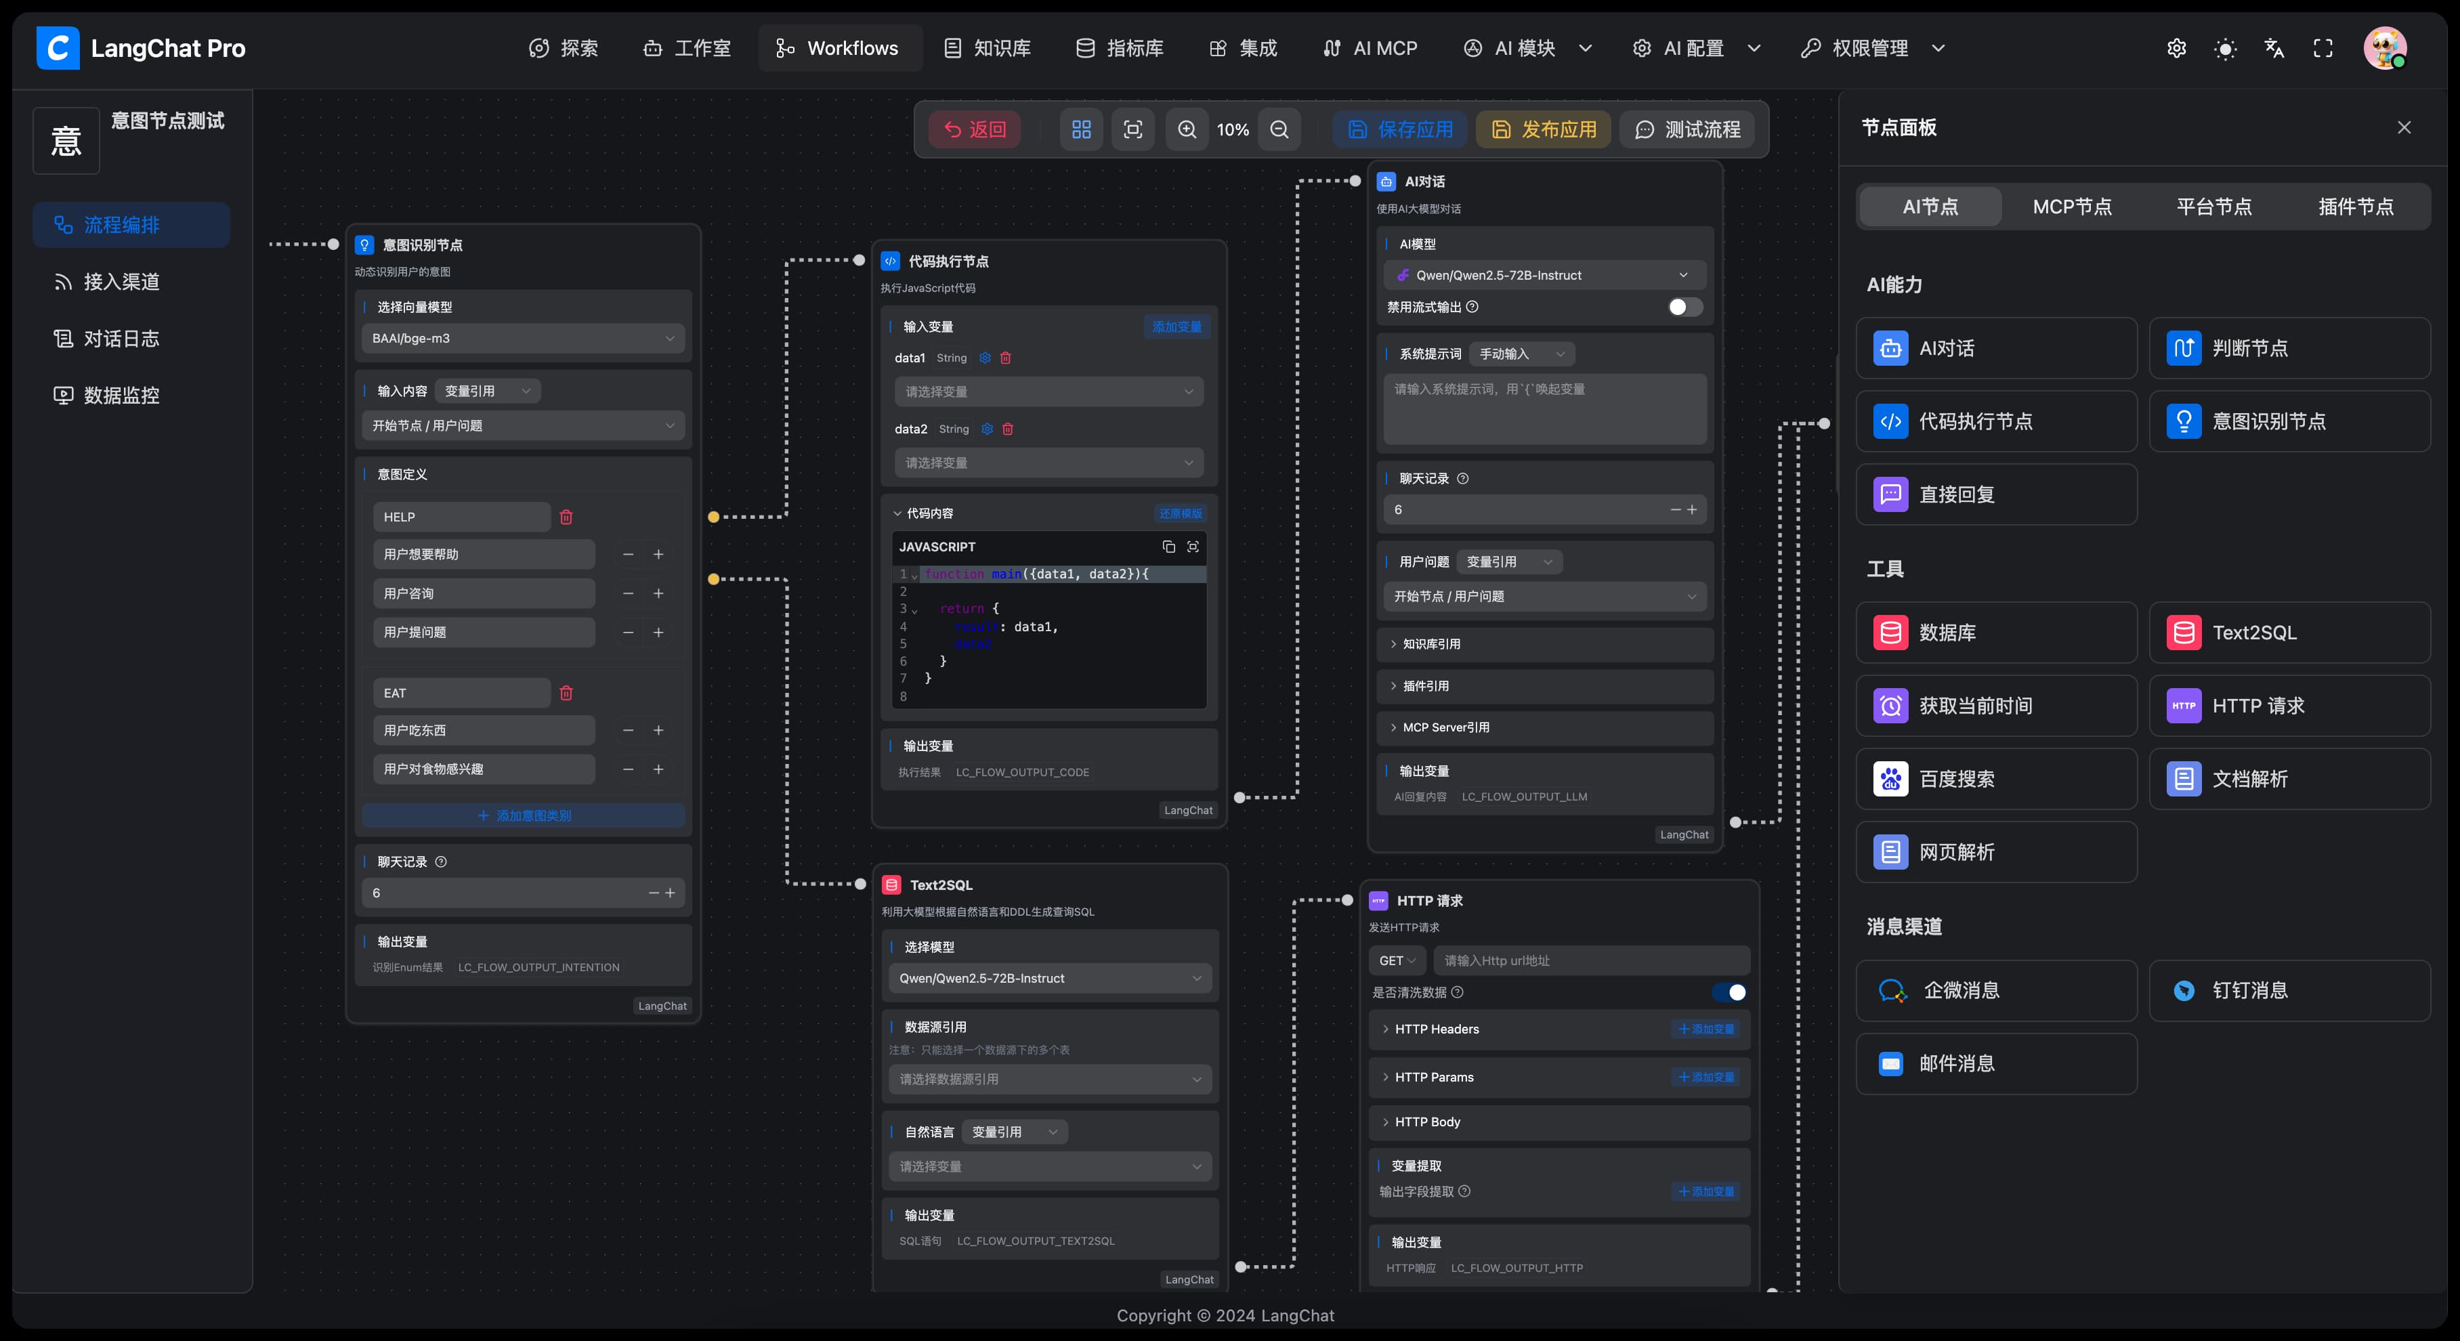Close the 节点面板 panel
Viewport: 2460px width, 1341px height.
(x=2404, y=127)
